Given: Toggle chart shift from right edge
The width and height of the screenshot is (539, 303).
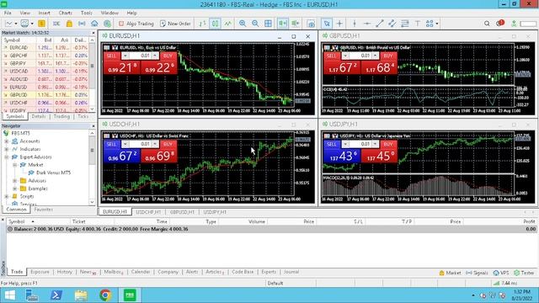Looking at the screenshot, I should coord(296,24).
